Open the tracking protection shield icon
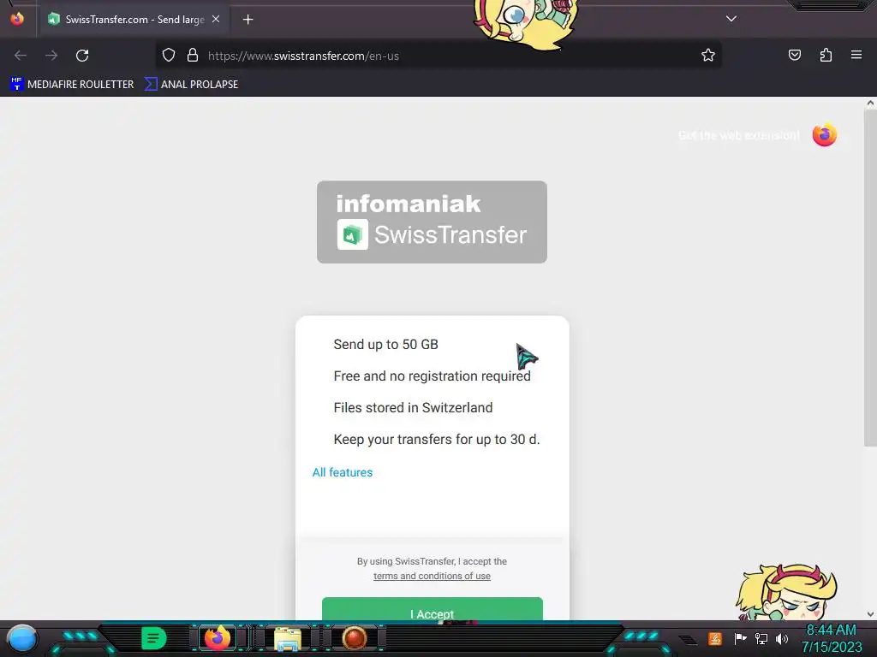Screen dimensions: 877x657 pos(169,56)
